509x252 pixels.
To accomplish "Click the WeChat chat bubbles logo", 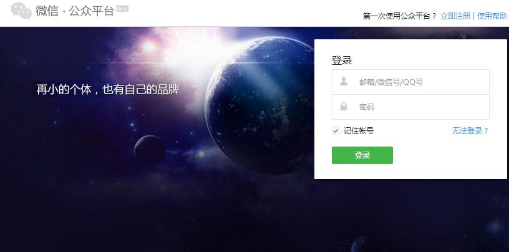I will 21,11.
